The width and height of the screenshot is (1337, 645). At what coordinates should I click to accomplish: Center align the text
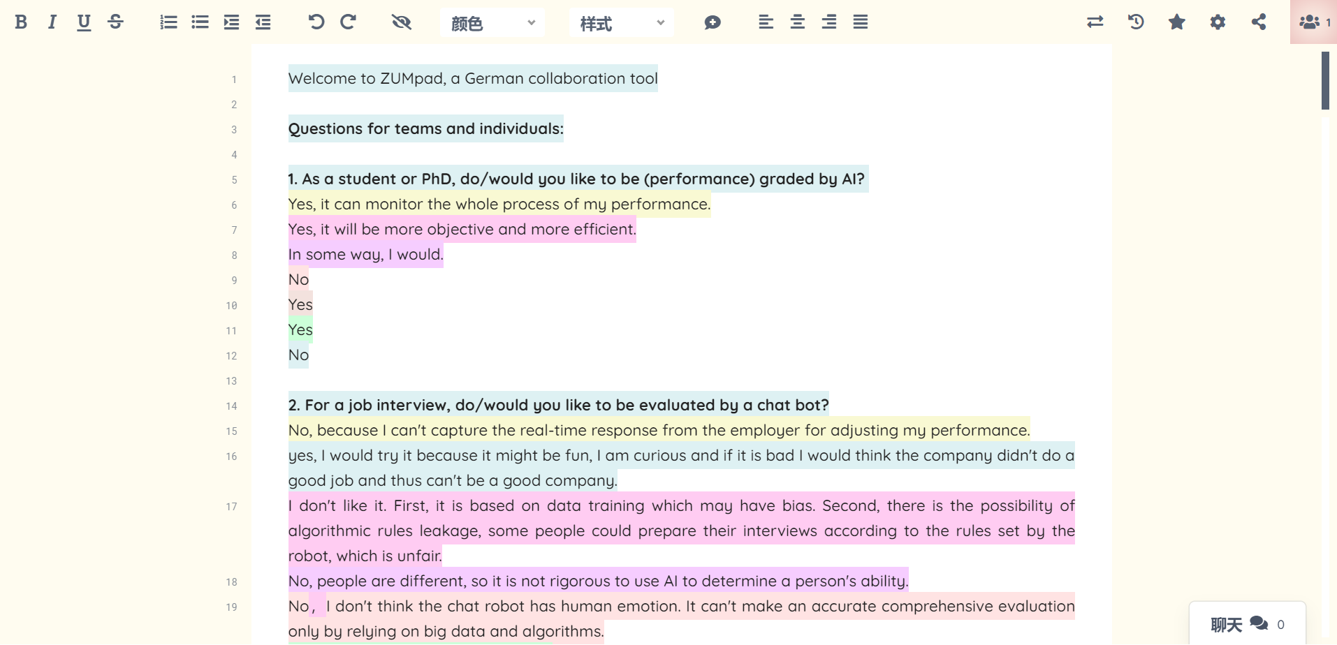(x=797, y=22)
